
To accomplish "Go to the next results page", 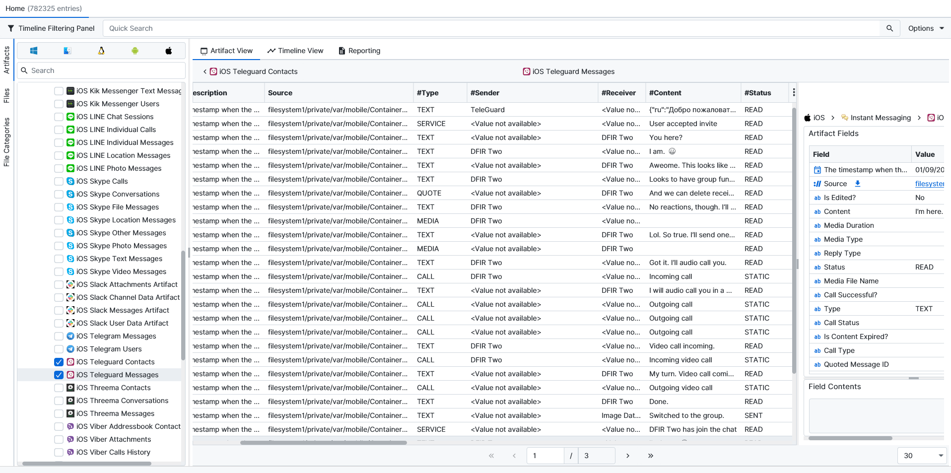I will 628,456.
